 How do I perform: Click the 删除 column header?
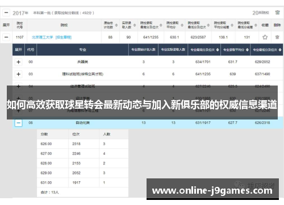[277, 25]
